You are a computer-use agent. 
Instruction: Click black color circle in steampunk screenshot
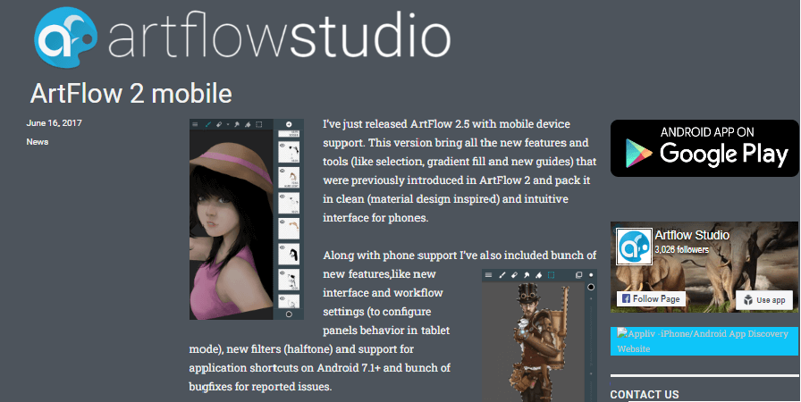(x=591, y=288)
